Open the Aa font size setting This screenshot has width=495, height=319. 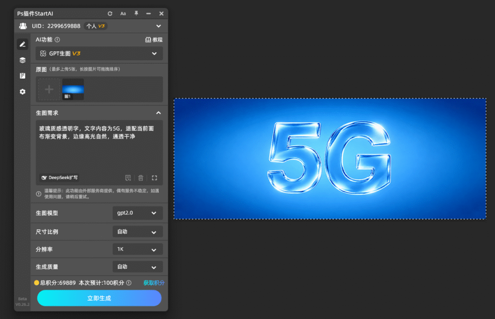tap(123, 14)
